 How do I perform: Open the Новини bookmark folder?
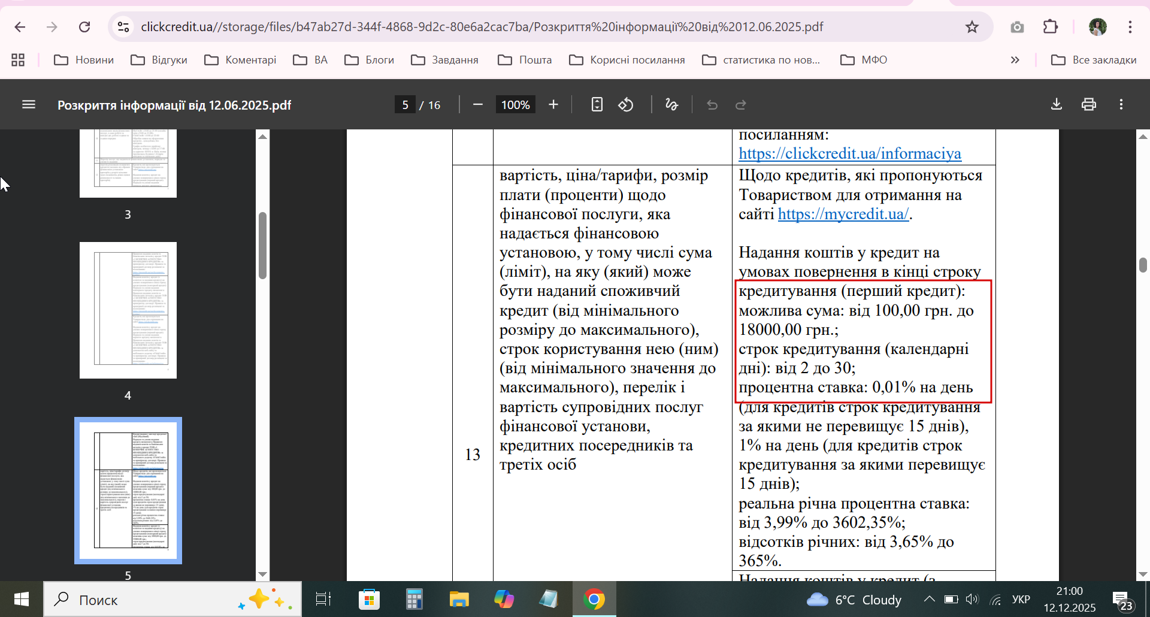tap(84, 60)
